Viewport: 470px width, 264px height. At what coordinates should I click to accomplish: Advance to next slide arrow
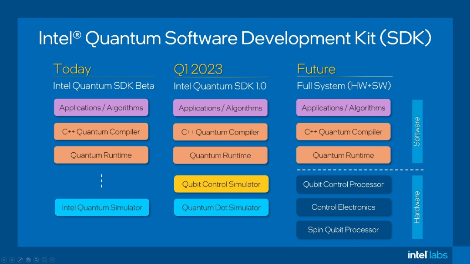pos(12,260)
